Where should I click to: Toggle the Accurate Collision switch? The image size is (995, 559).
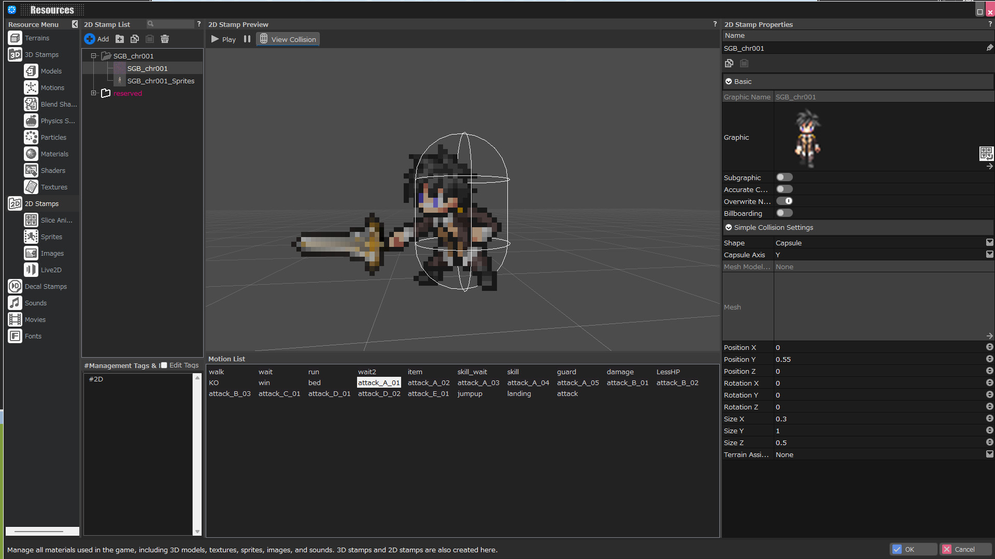pos(784,189)
